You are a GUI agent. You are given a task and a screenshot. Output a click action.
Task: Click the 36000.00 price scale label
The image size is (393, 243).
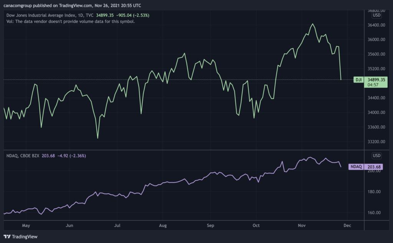click(x=376, y=39)
